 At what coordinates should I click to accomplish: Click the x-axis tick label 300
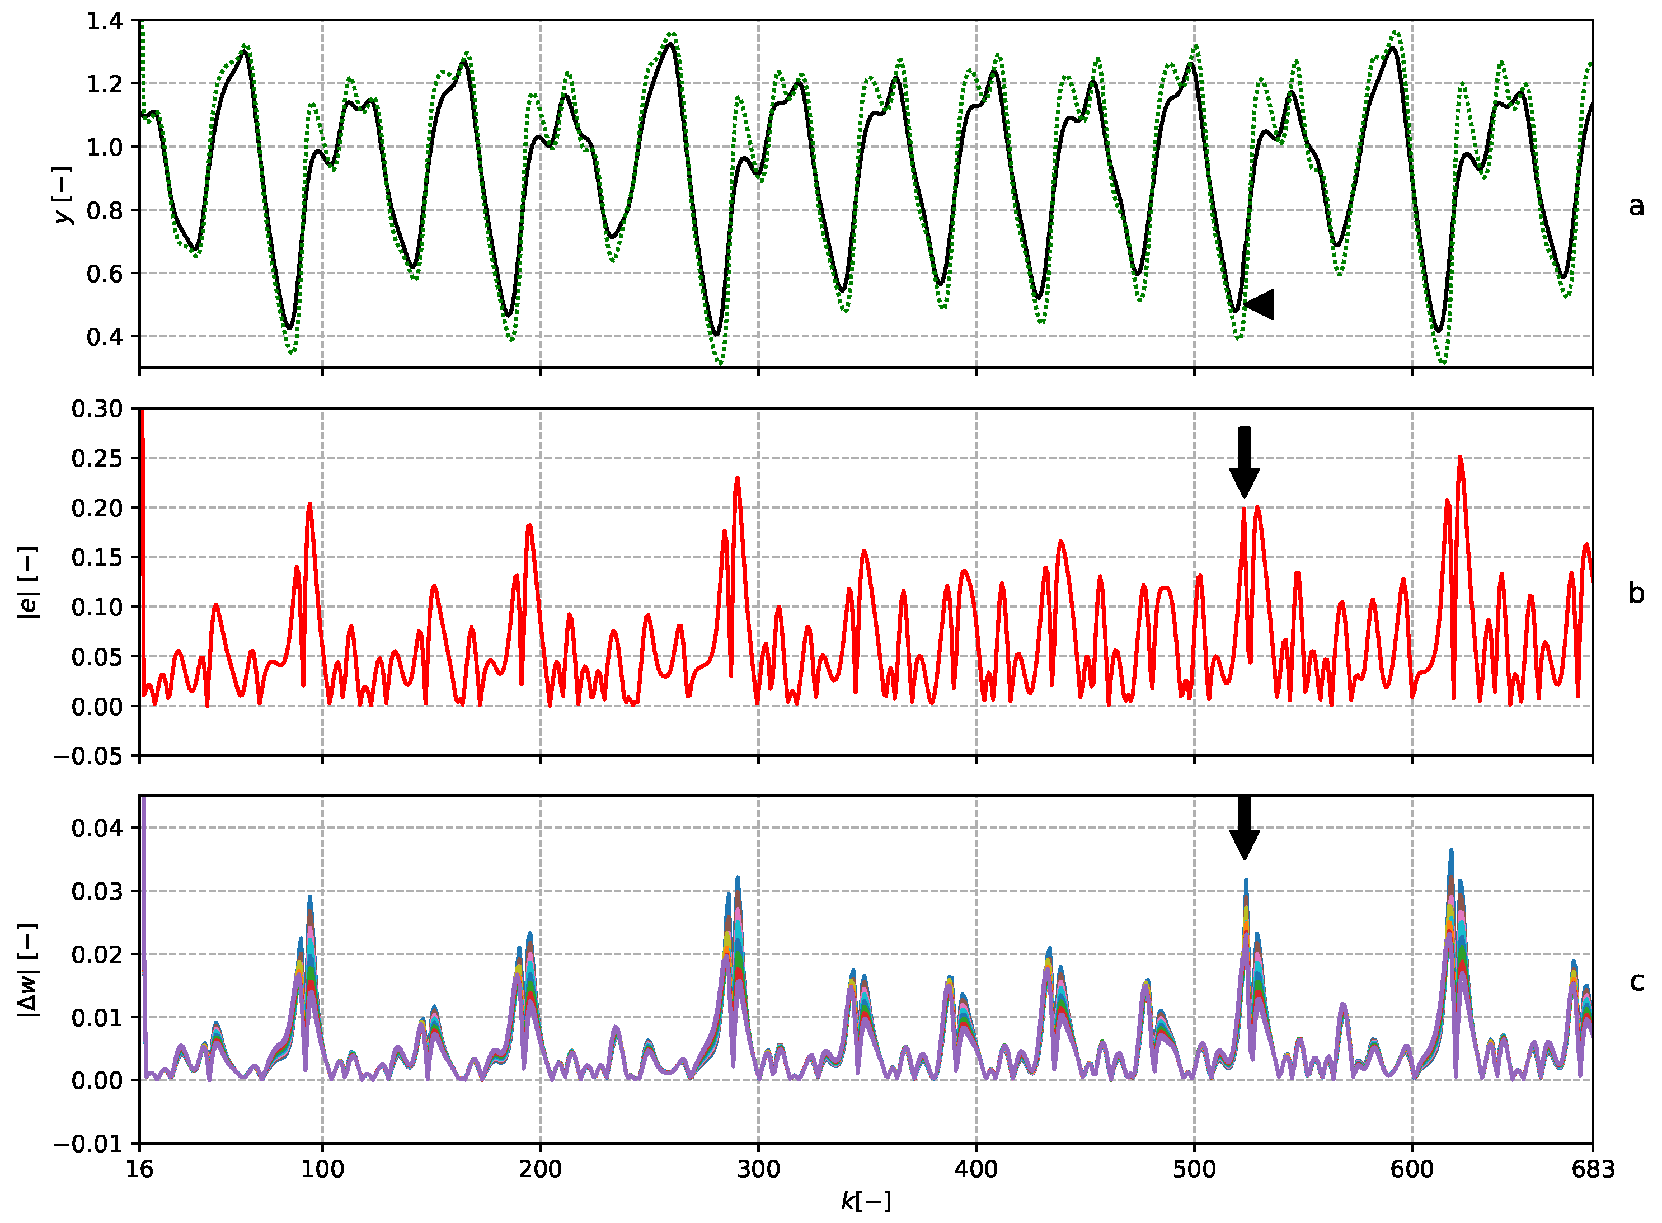coord(758,1170)
